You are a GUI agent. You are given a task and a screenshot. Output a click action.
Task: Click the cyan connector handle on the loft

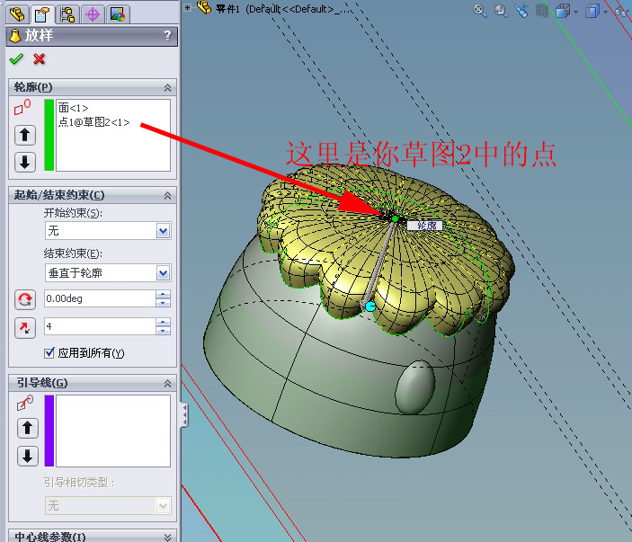[x=370, y=307]
